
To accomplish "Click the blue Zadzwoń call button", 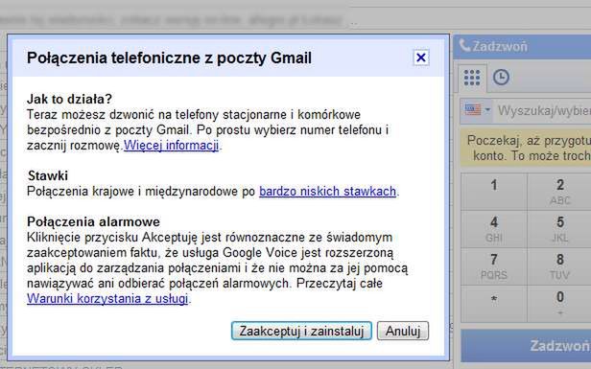I will tap(526, 345).
